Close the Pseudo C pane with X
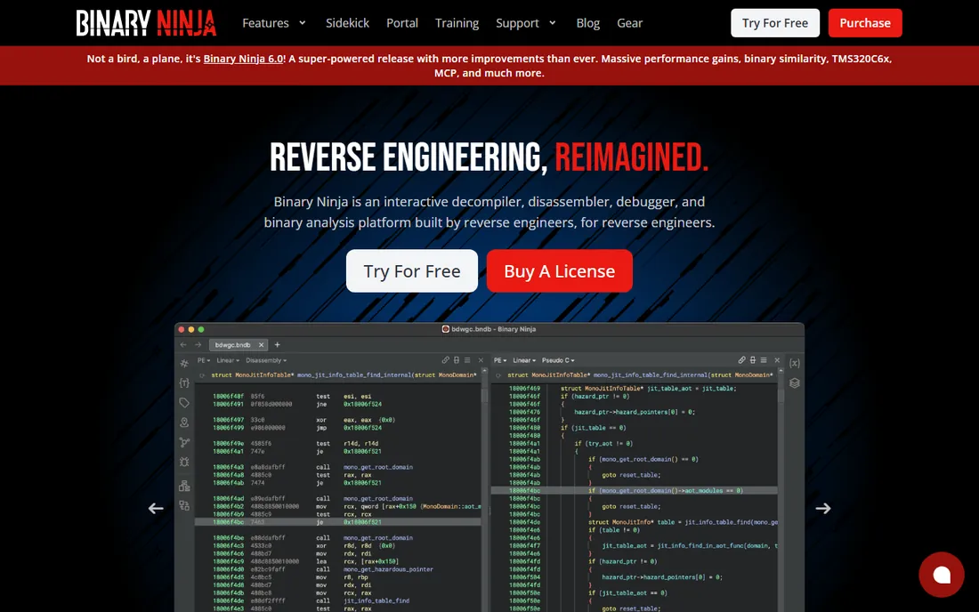The height and width of the screenshot is (612, 979). coord(777,360)
